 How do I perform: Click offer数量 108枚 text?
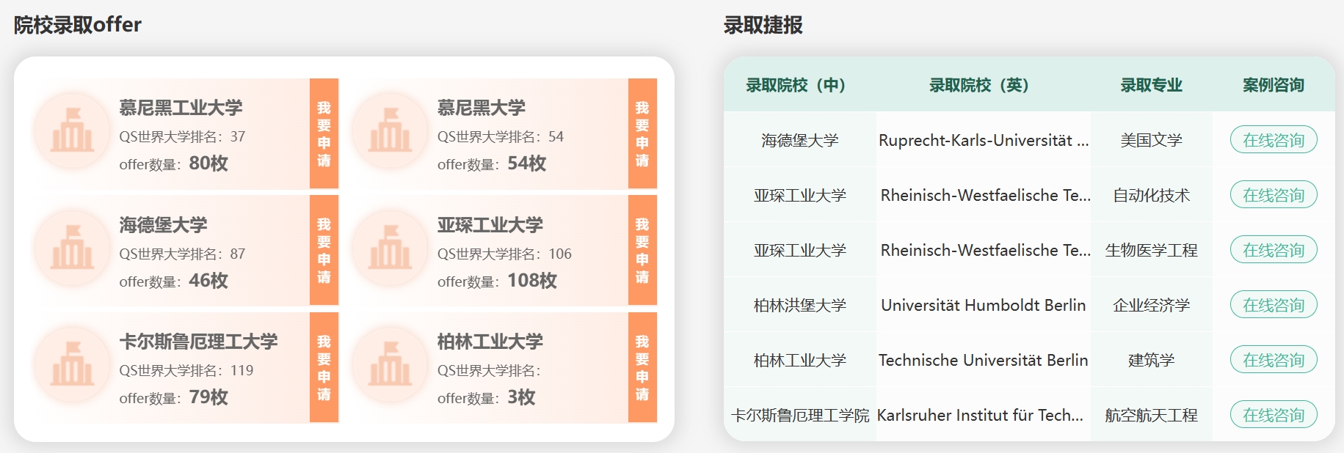point(497,281)
